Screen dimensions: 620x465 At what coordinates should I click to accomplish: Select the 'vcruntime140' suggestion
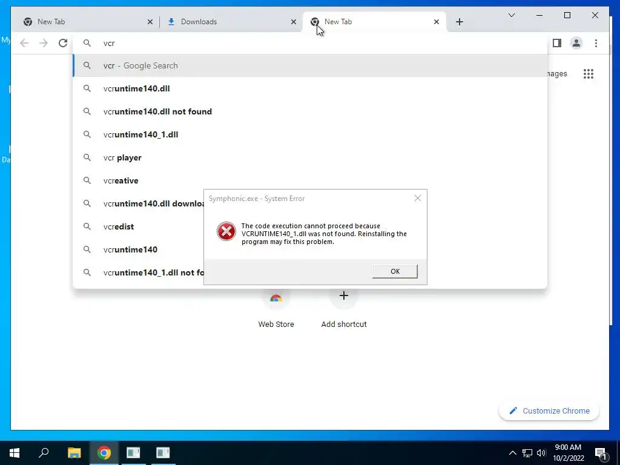[139, 249]
